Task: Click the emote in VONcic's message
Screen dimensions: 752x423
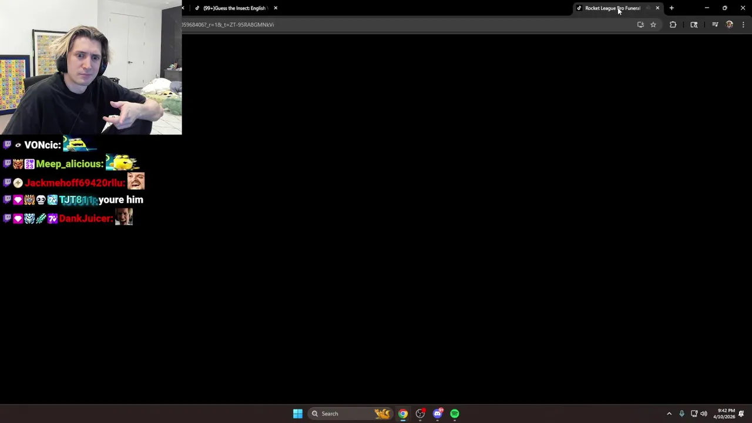Action: point(79,143)
